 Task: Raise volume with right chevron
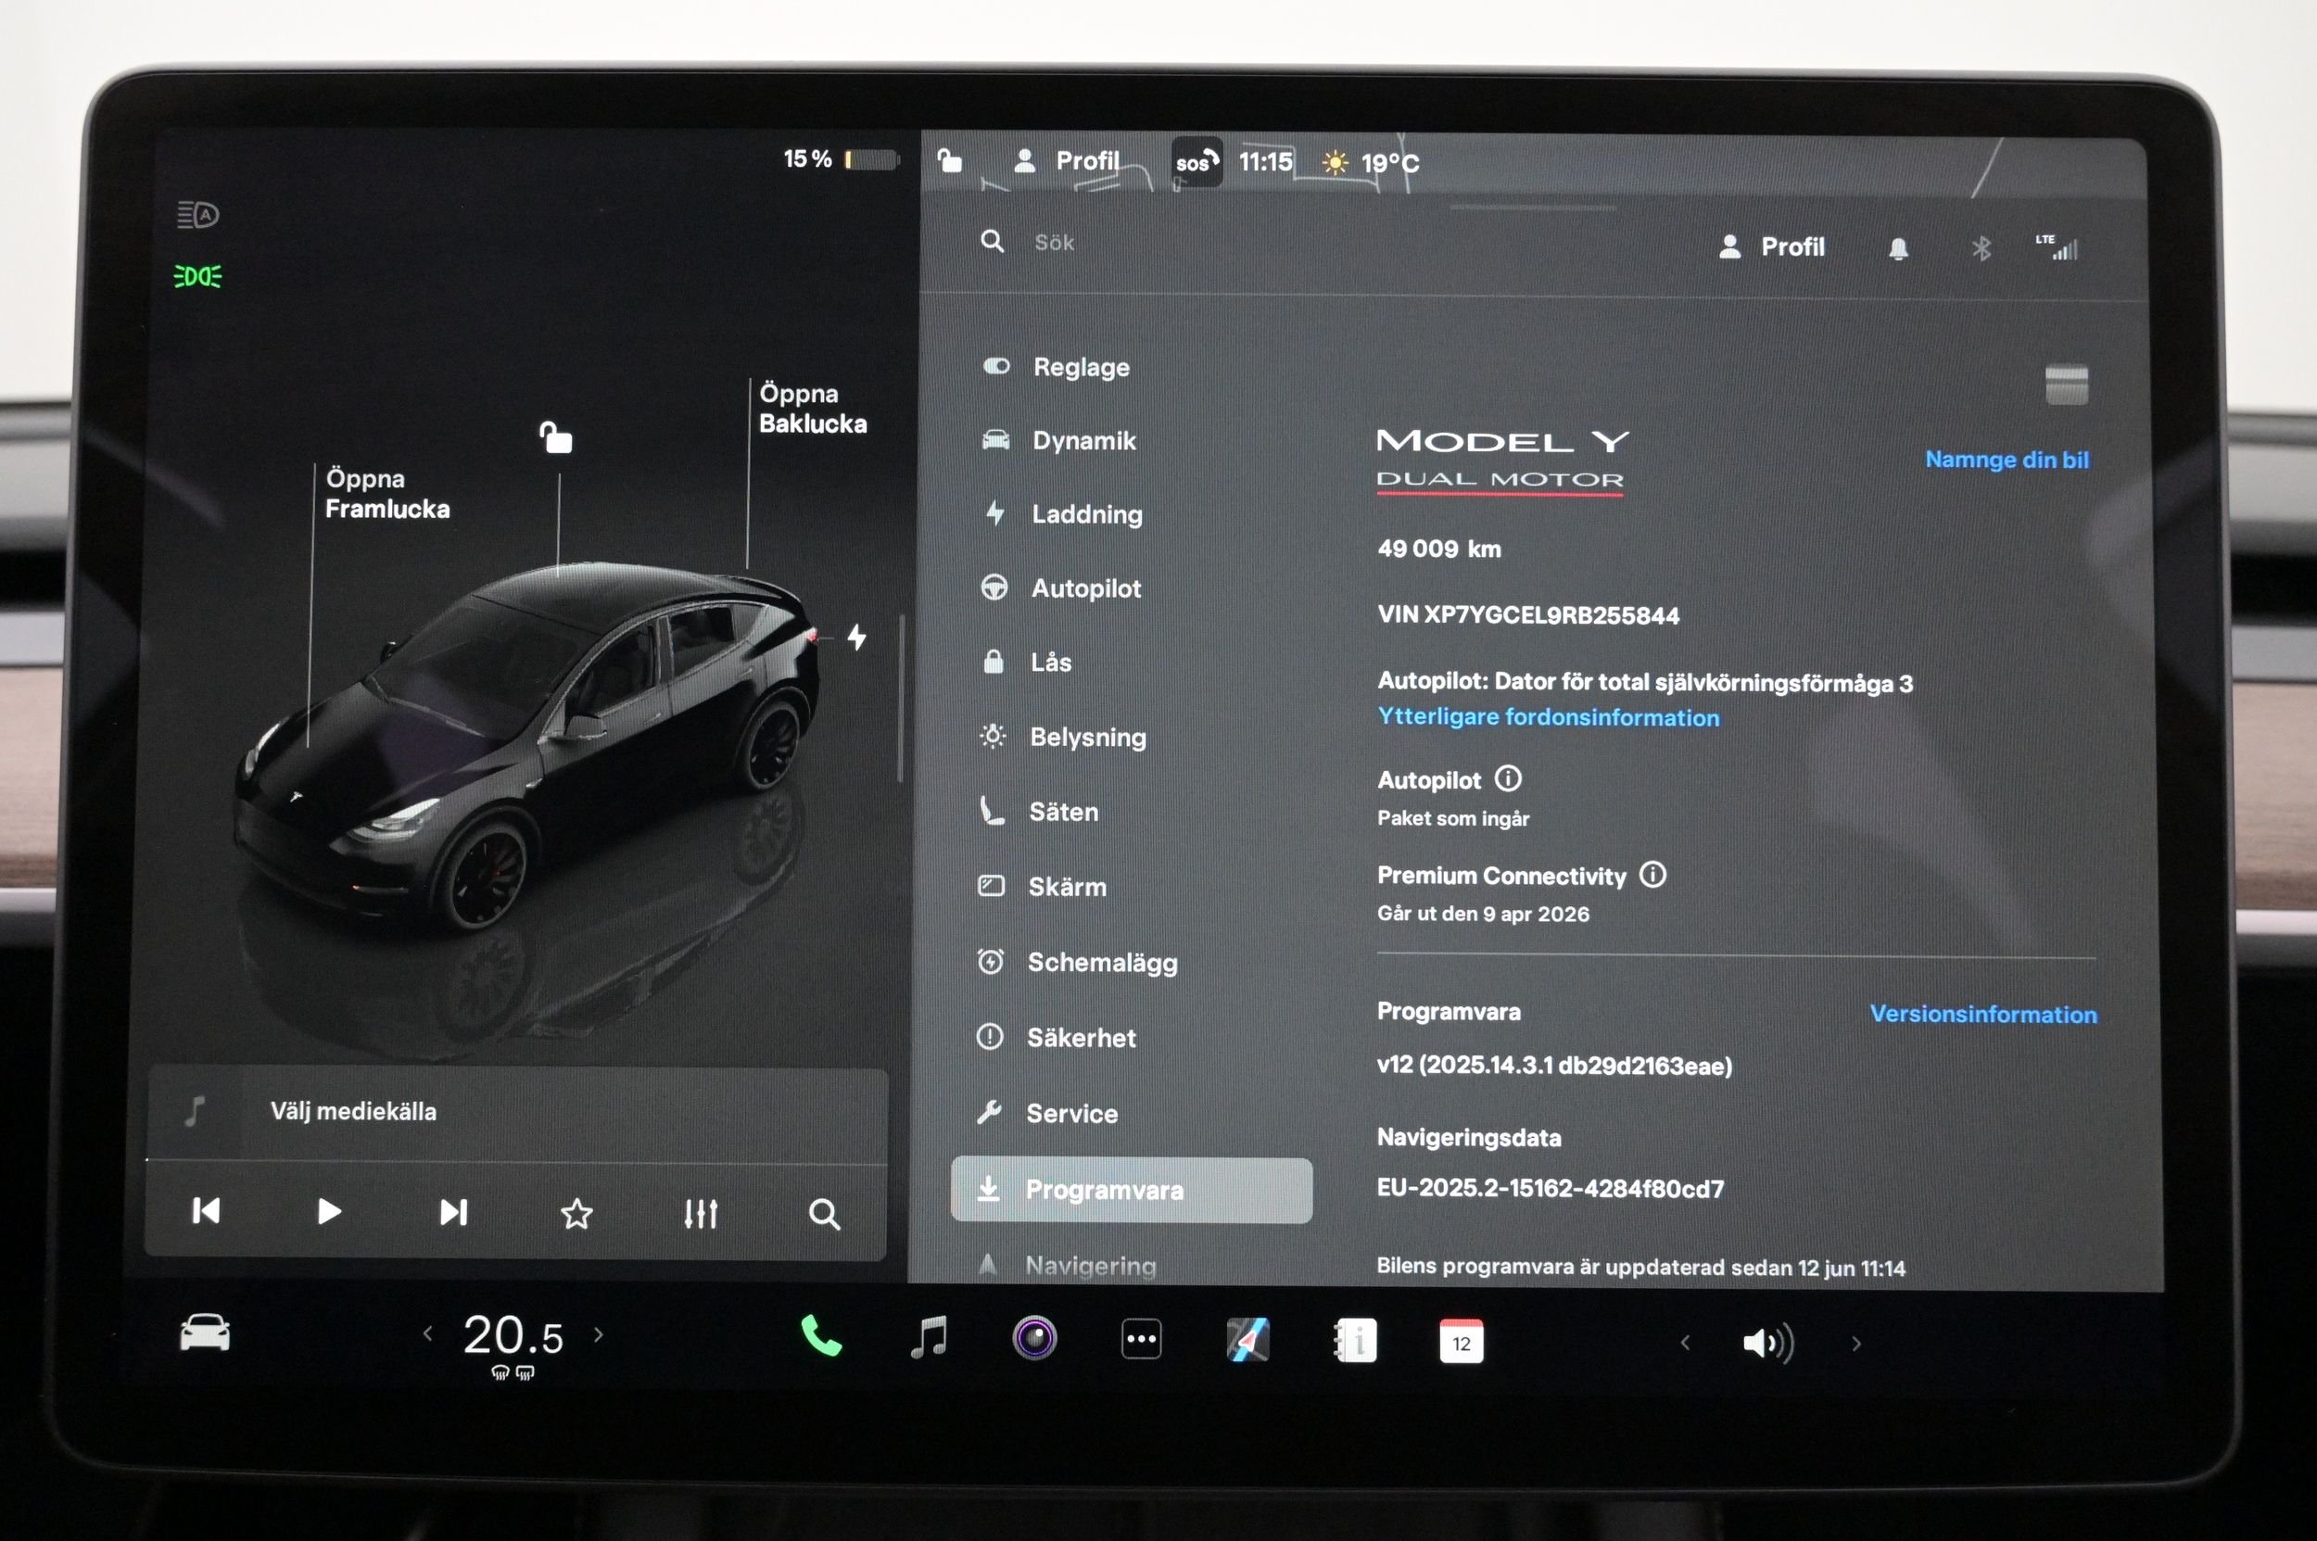coord(1856,1344)
